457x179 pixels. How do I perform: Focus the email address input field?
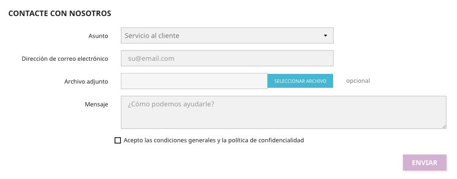tap(227, 59)
